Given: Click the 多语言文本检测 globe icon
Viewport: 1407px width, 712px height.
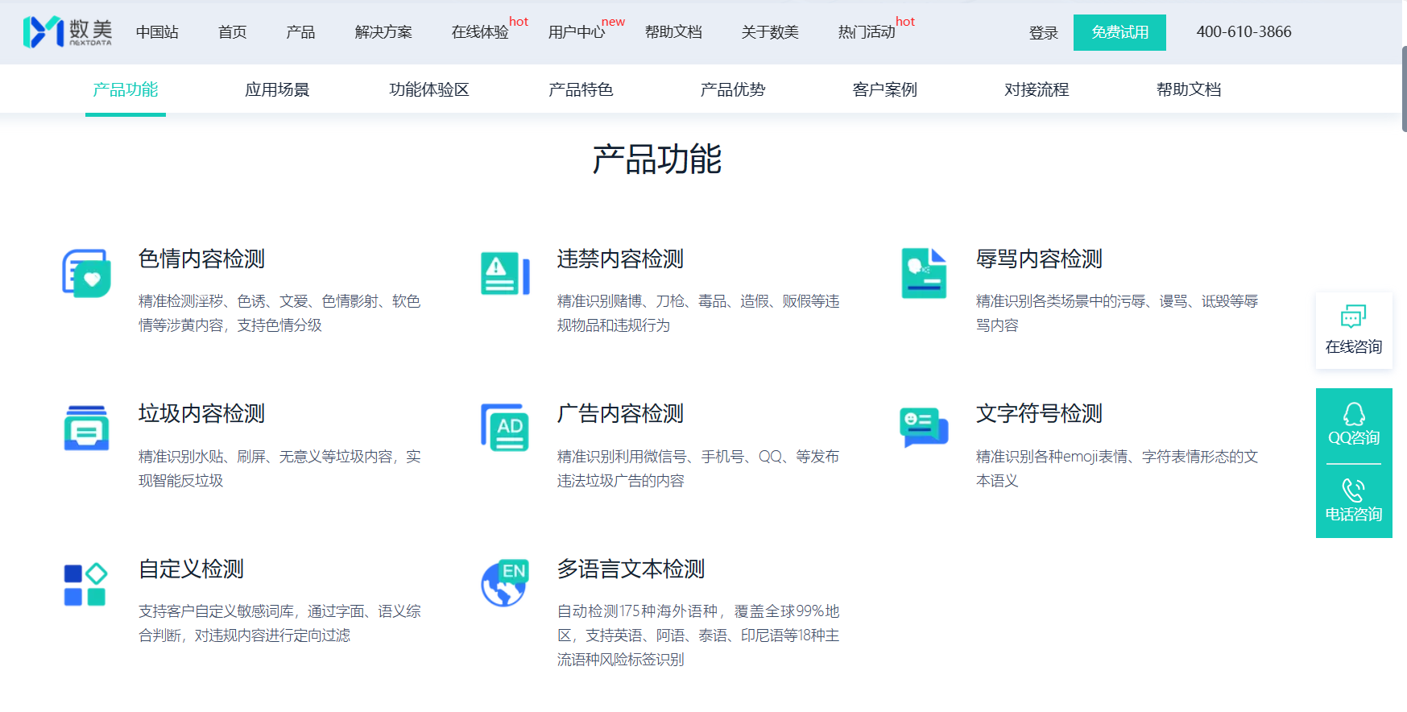Looking at the screenshot, I should click(505, 583).
